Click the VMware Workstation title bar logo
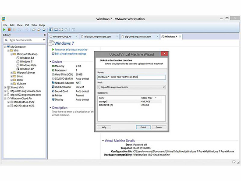241x181 pixels. [x=4, y=19]
